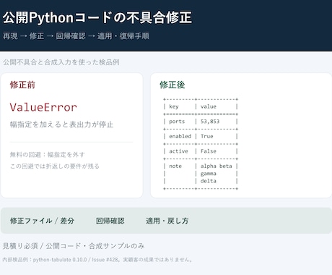The width and height of the screenshot is (332, 275).
Task: Click the 幅指定を加えると表出力が停止 description
Action: pos(61,124)
